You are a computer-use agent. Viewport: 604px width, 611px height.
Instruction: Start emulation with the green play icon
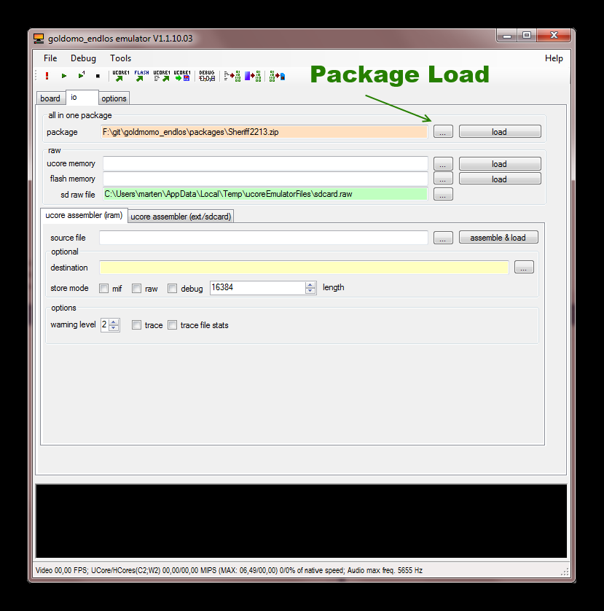[x=64, y=76]
